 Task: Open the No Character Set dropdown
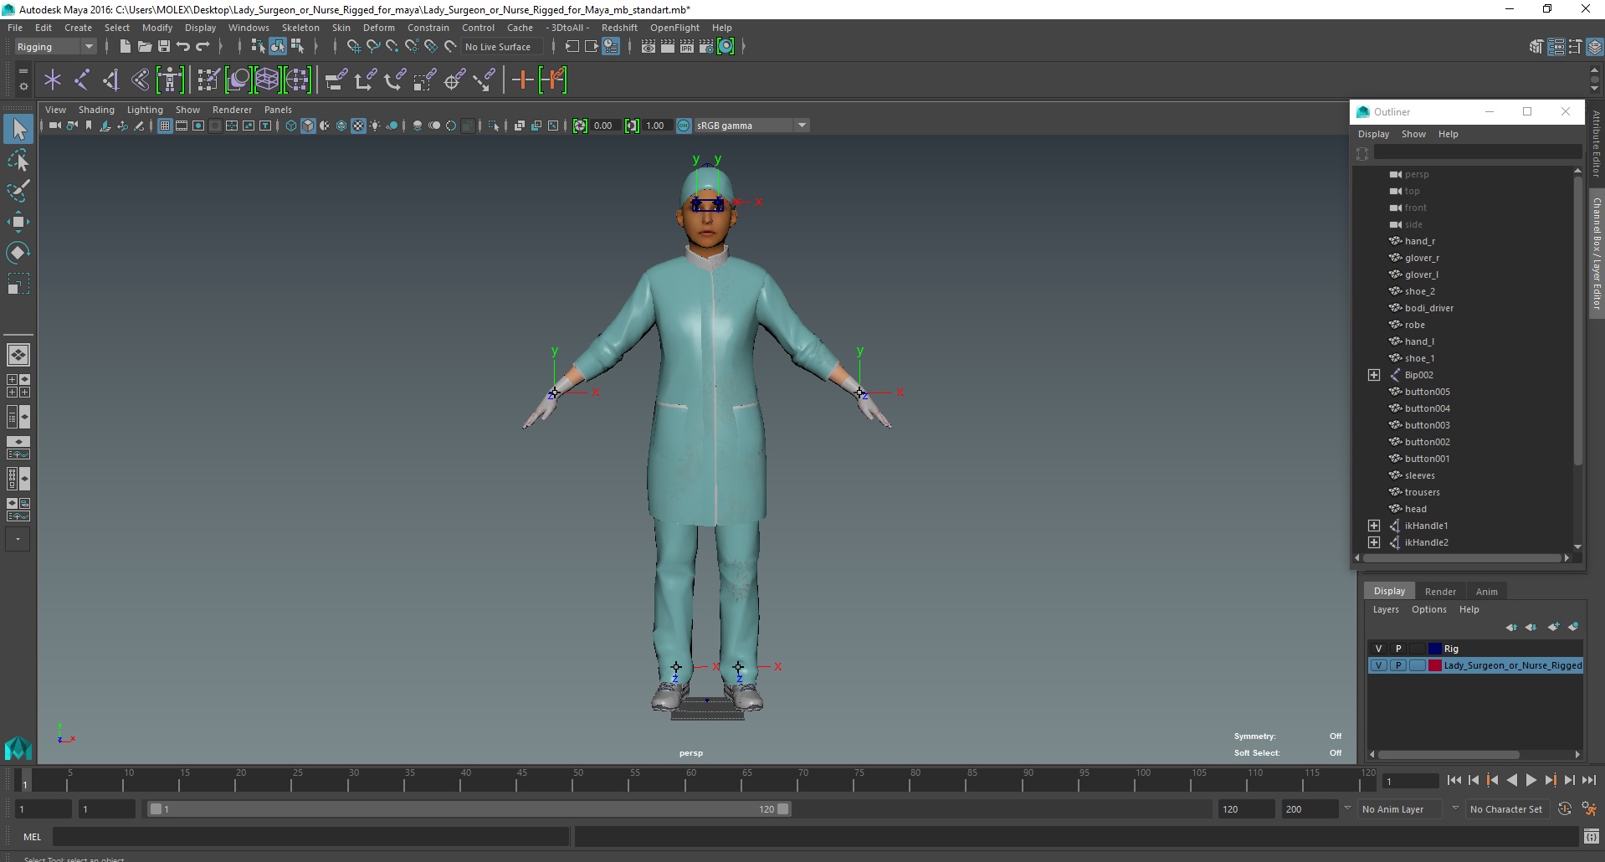click(1506, 809)
